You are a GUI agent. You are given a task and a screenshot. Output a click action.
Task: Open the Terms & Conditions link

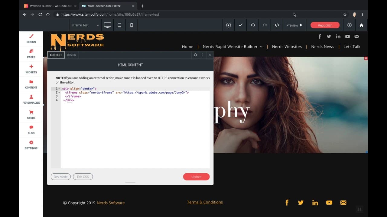coord(205,202)
